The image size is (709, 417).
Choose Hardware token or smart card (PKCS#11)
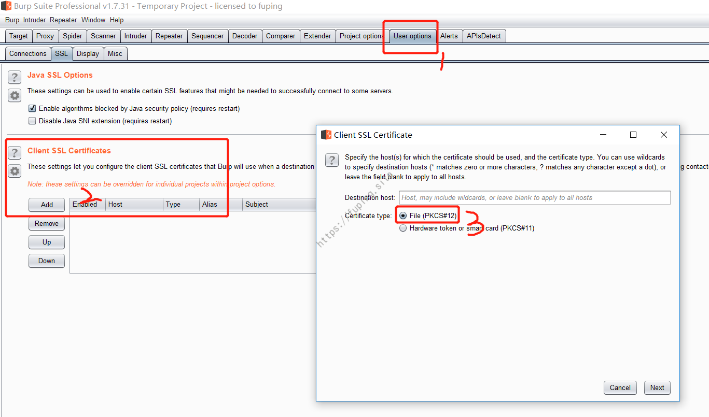click(x=403, y=228)
